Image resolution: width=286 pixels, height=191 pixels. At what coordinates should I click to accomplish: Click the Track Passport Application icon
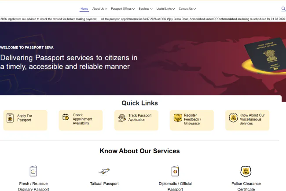tap(122, 118)
